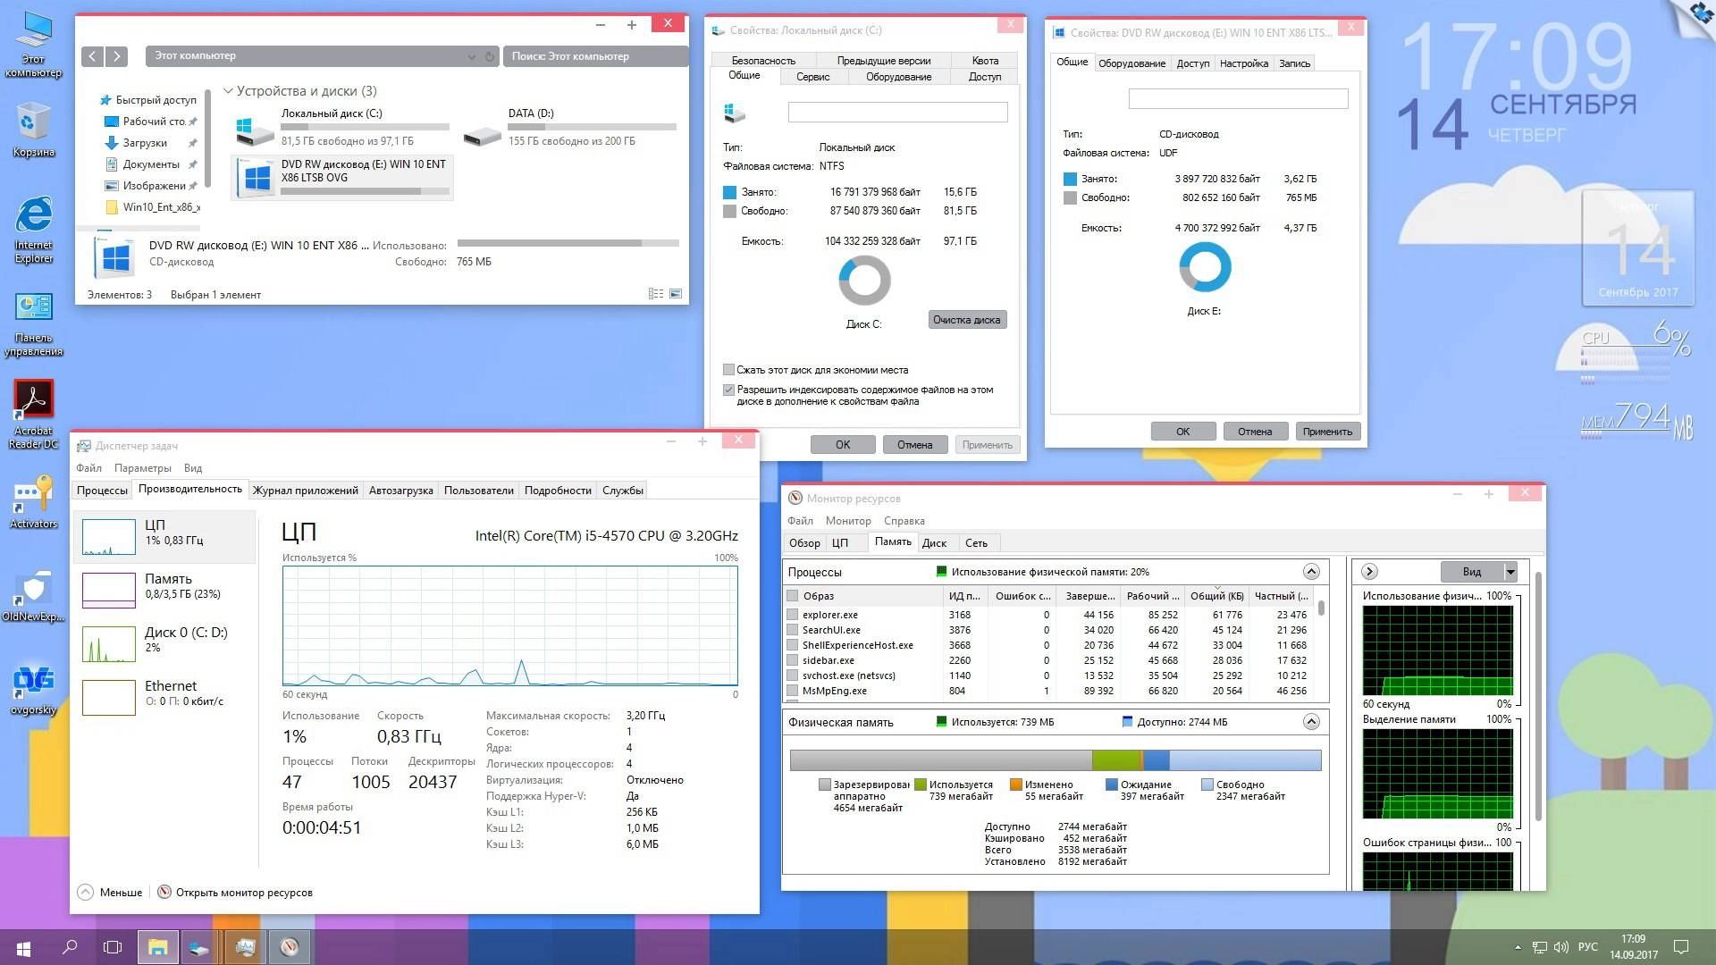Screen dimensions: 1716x965
Task: Click the Task View icon on the taskbar
Action: tap(113, 949)
